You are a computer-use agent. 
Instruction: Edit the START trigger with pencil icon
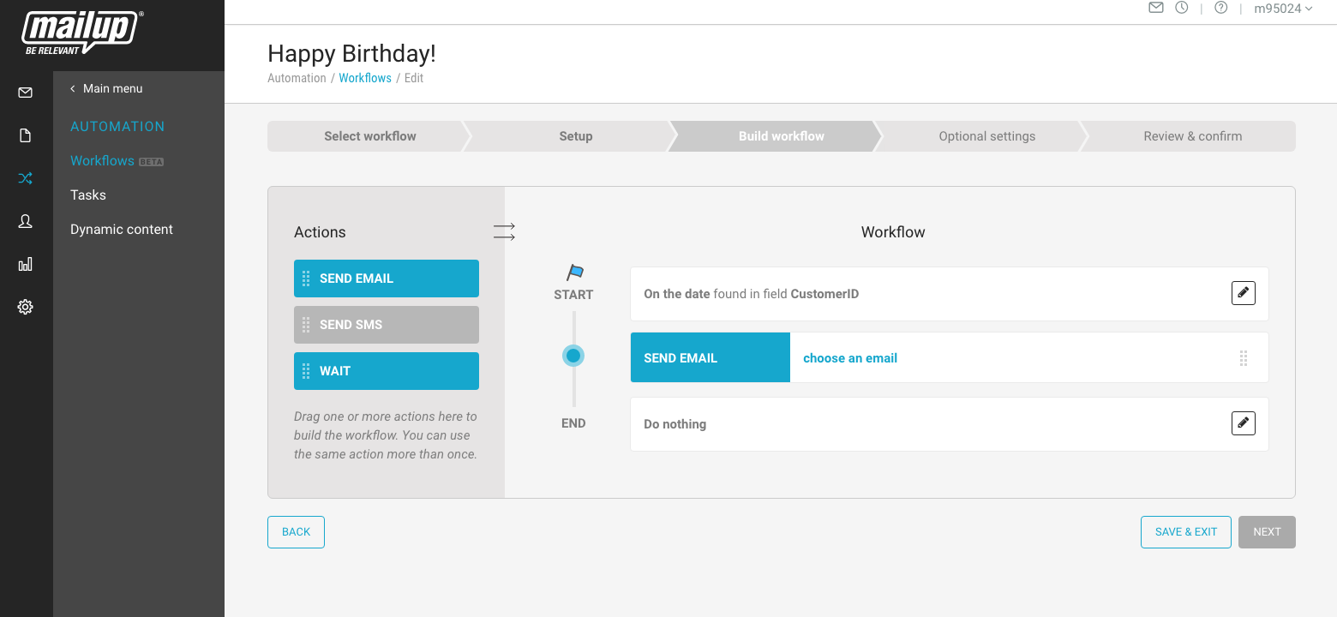[1243, 293]
